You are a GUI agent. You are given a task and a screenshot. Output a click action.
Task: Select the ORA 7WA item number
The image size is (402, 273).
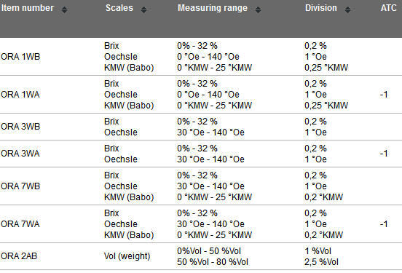point(20,224)
